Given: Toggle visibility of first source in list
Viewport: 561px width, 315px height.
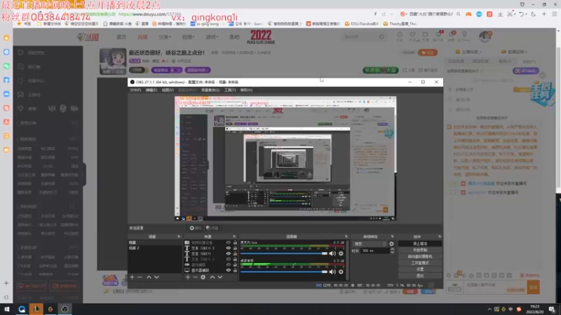Looking at the screenshot, I should (x=229, y=242).
